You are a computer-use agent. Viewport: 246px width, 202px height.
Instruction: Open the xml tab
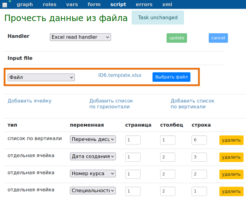click(167, 5)
